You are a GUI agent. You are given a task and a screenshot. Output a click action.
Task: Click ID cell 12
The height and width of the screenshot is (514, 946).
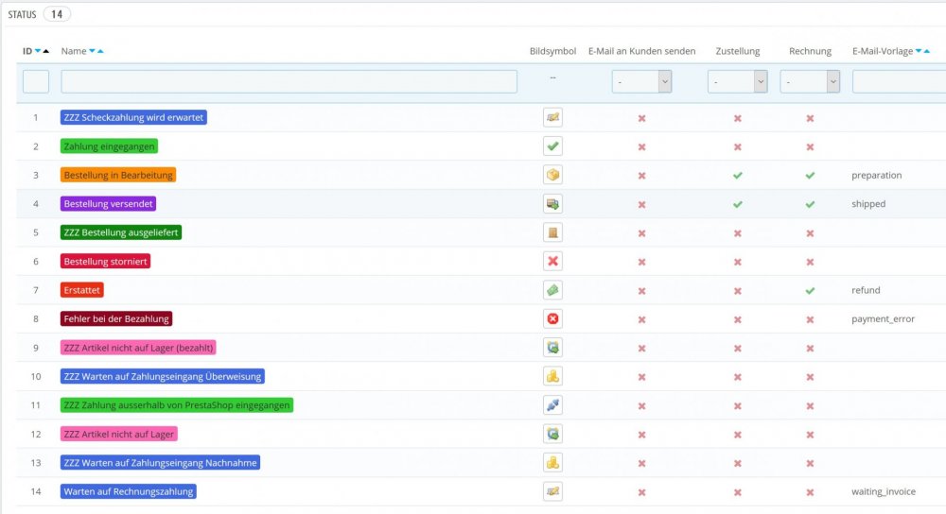click(x=36, y=434)
